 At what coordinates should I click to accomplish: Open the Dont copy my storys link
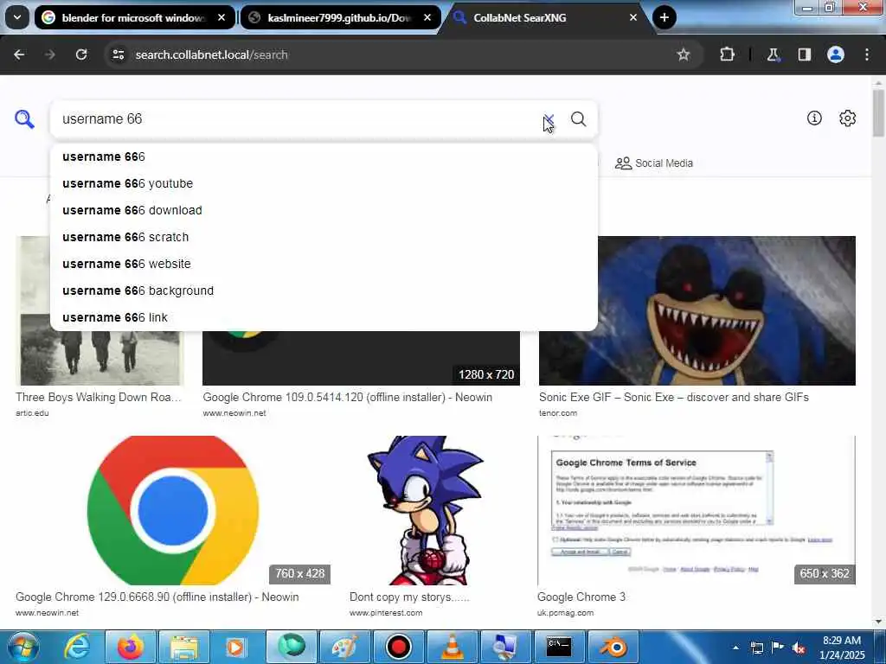pos(409,597)
